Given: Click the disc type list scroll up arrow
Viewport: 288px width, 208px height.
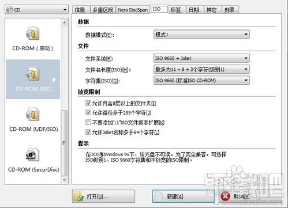Looking at the screenshot, I should pos(64,22).
